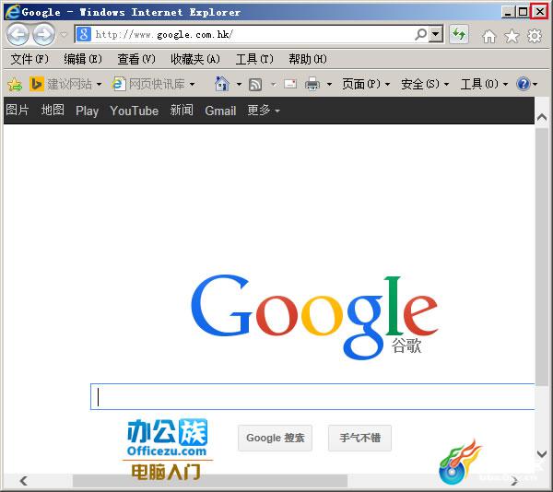
Task: Open the Play link in Google bar
Action: tap(88, 111)
